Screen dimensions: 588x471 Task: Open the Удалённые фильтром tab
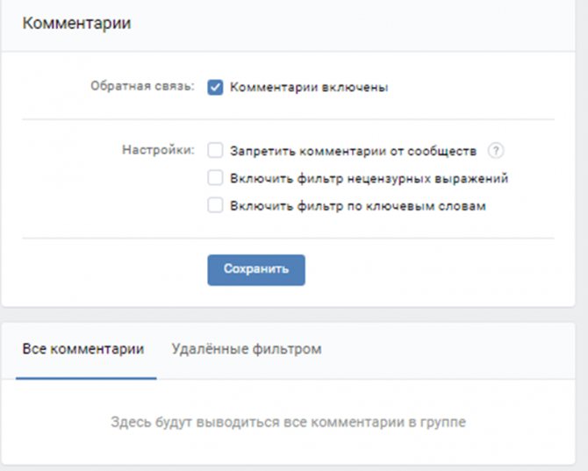point(247,349)
